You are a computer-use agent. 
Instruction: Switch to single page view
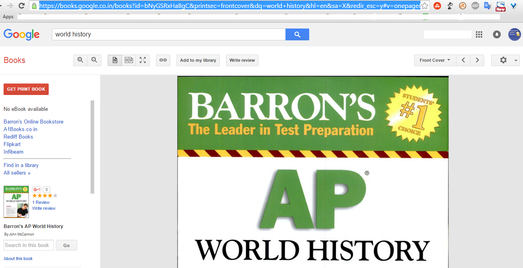point(115,60)
